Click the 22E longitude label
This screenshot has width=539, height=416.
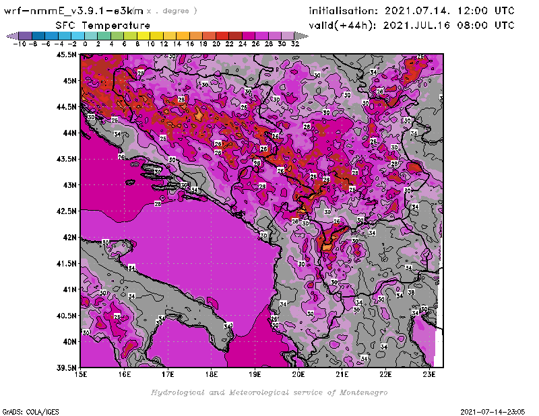point(385,374)
